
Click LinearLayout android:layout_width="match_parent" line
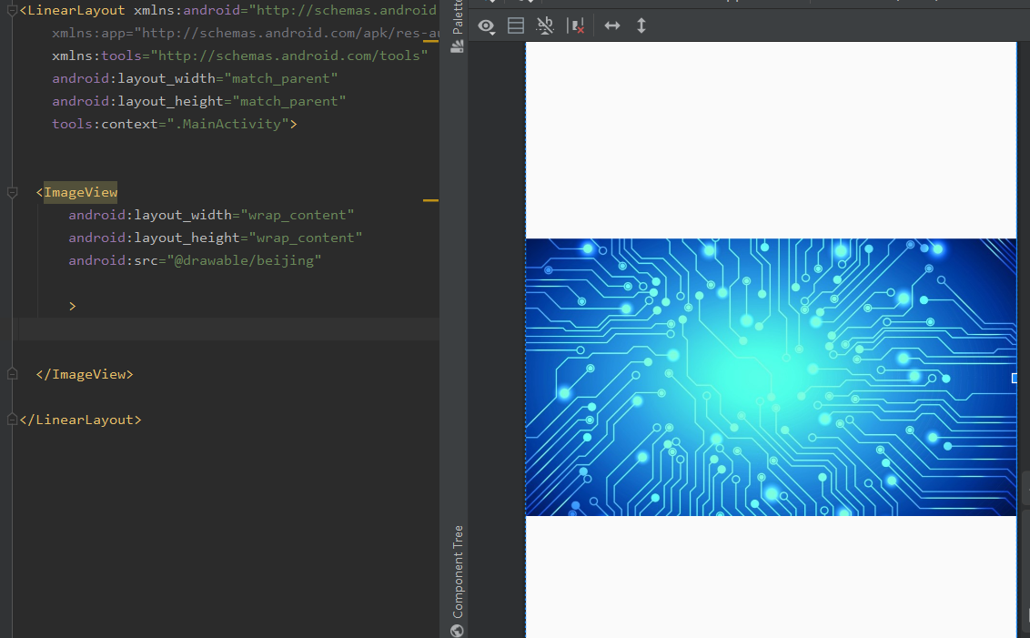tap(195, 78)
